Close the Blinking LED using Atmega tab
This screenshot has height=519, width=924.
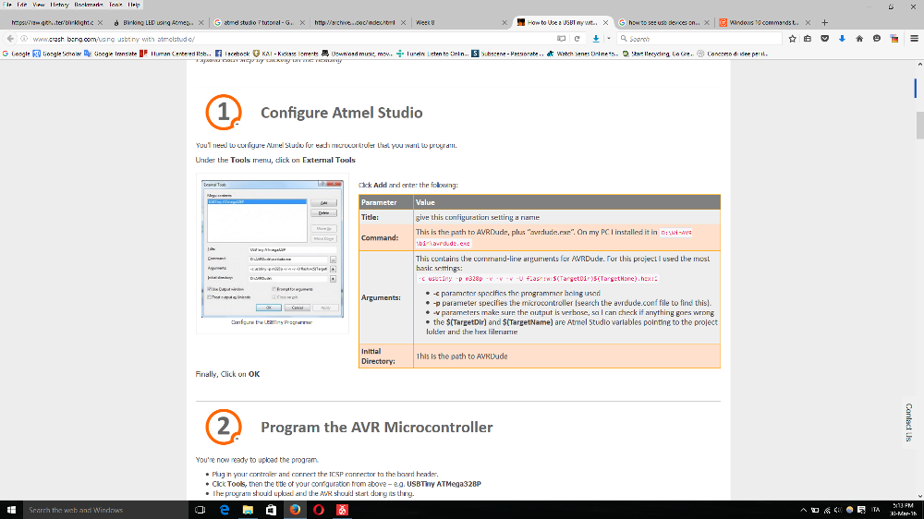pos(201,22)
